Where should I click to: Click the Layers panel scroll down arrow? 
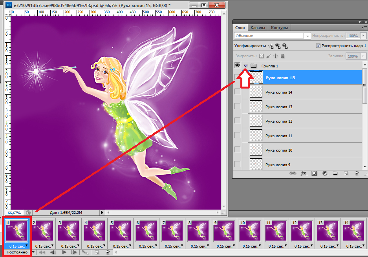pos(365,167)
